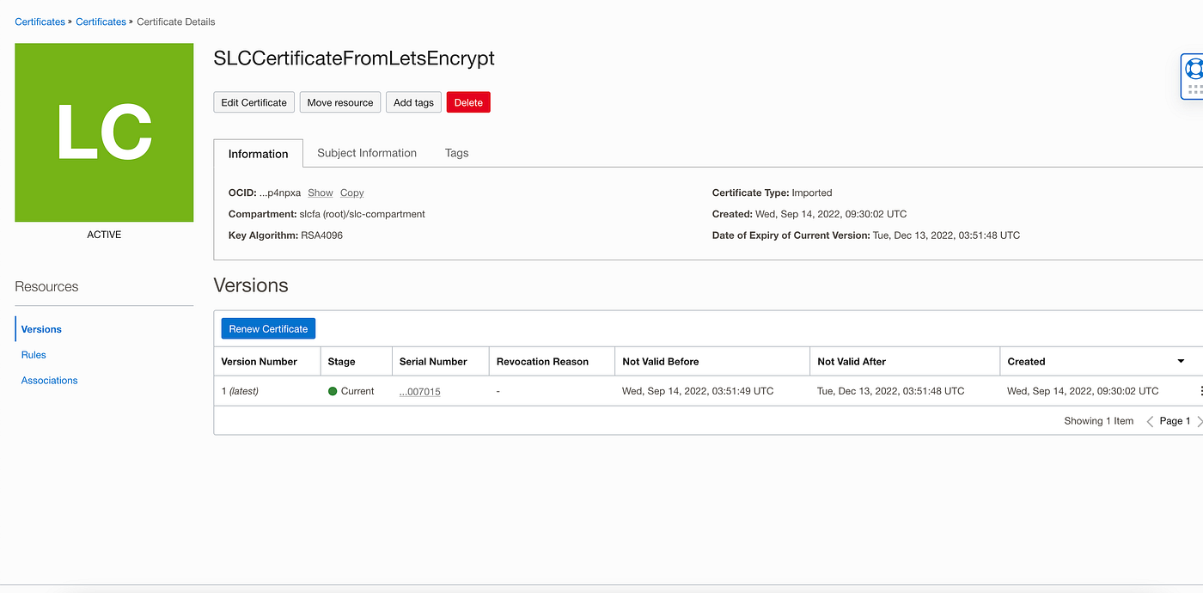Click the Renew Certificate button
This screenshot has width=1203, height=593.
[x=268, y=329]
